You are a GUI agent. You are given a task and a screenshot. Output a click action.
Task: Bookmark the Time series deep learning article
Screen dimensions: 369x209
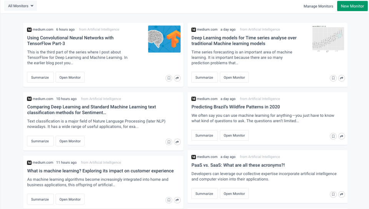click(333, 78)
